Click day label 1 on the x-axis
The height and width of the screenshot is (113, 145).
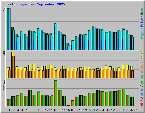pyautogui.click(x=9, y=110)
